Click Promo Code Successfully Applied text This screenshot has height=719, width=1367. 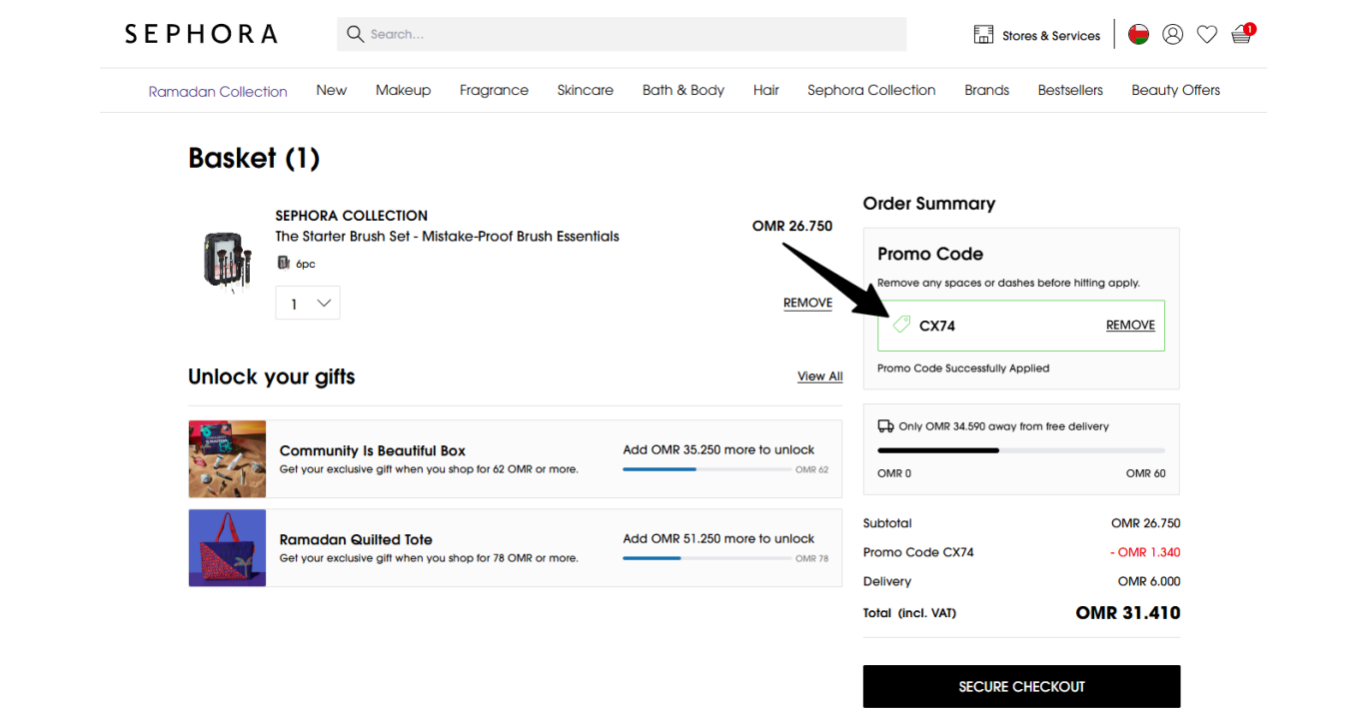pos(963,368)
